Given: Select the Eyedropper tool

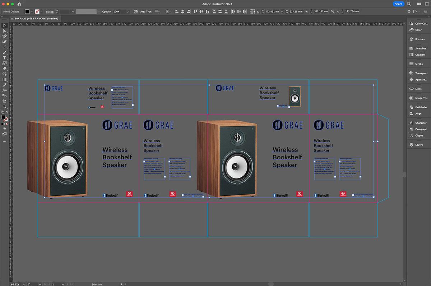Looking at the screenshot, I should point(4,85).
